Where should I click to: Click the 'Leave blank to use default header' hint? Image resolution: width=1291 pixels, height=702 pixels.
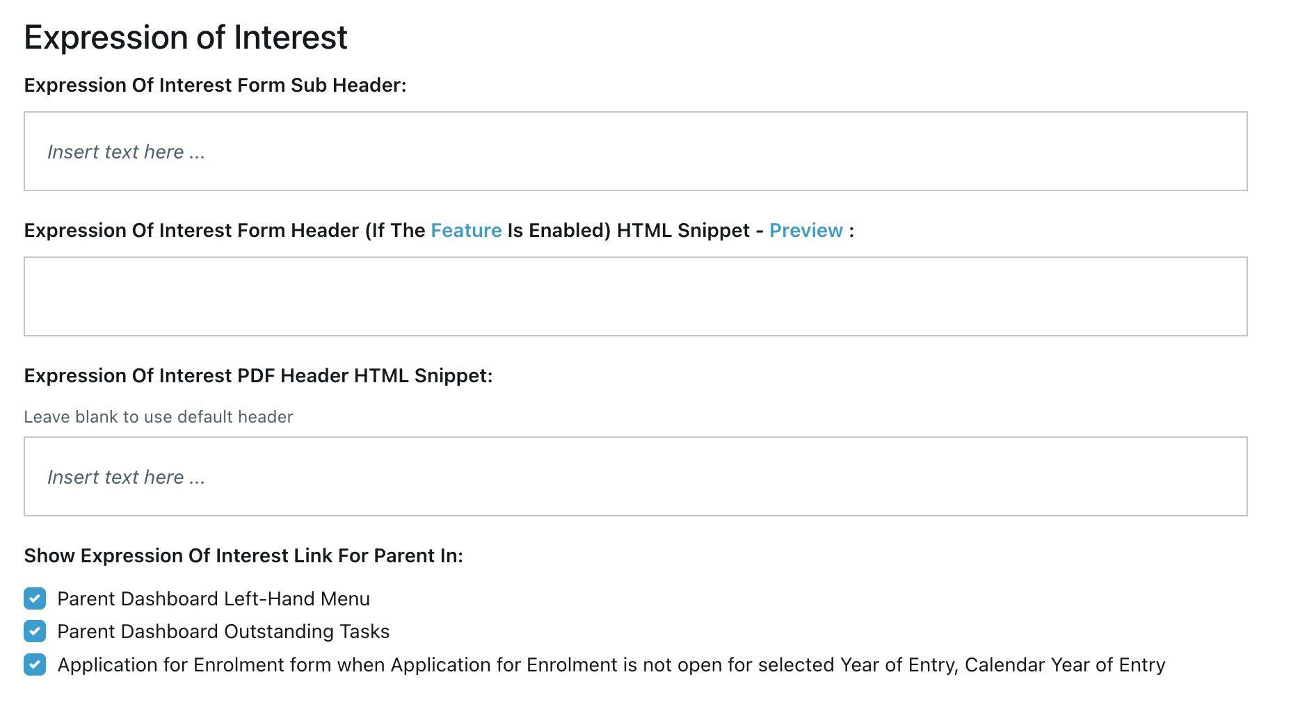point(159,416)
